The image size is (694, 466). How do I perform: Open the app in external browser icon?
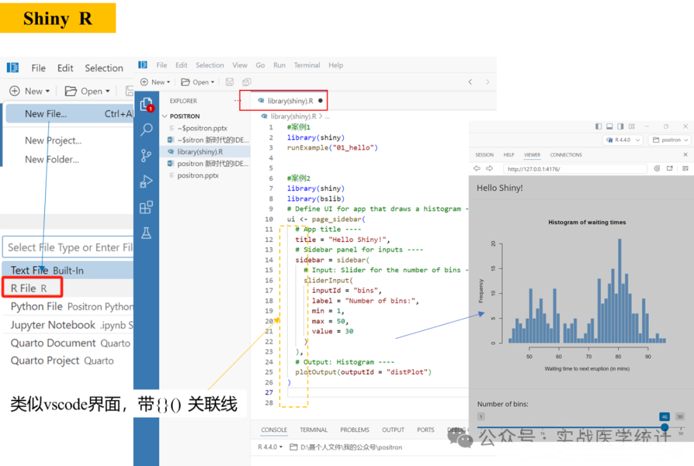pos(670,168)
